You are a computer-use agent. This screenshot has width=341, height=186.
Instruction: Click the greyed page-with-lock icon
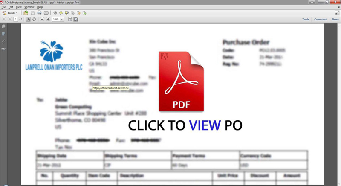click(x=72, y=13)
